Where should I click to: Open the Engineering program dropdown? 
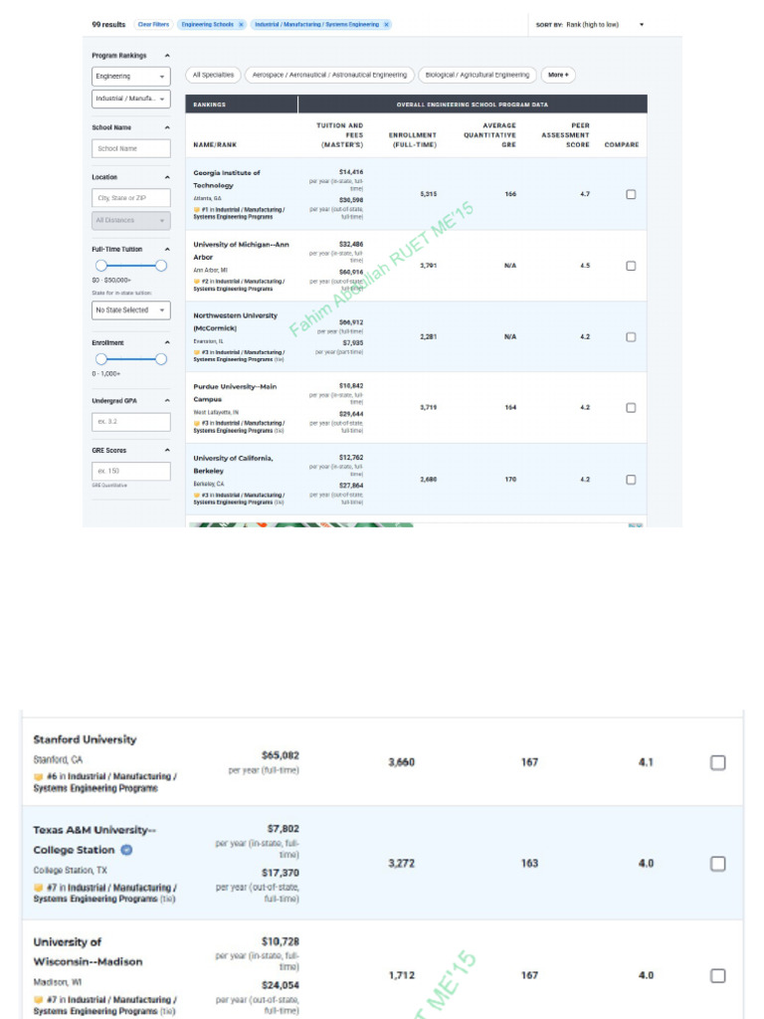coord(131,77)
